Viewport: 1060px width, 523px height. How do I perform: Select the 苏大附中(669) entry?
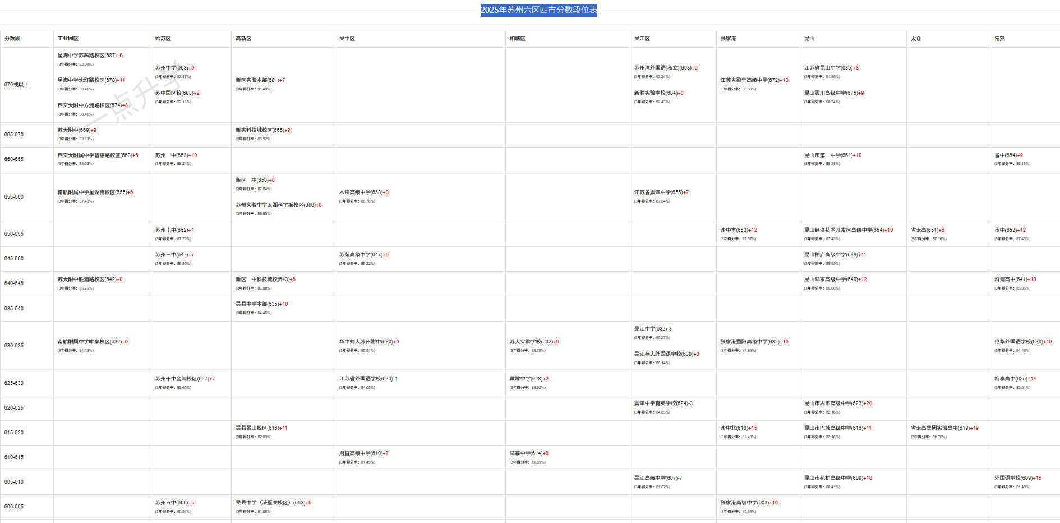click(x=76, y=130)
